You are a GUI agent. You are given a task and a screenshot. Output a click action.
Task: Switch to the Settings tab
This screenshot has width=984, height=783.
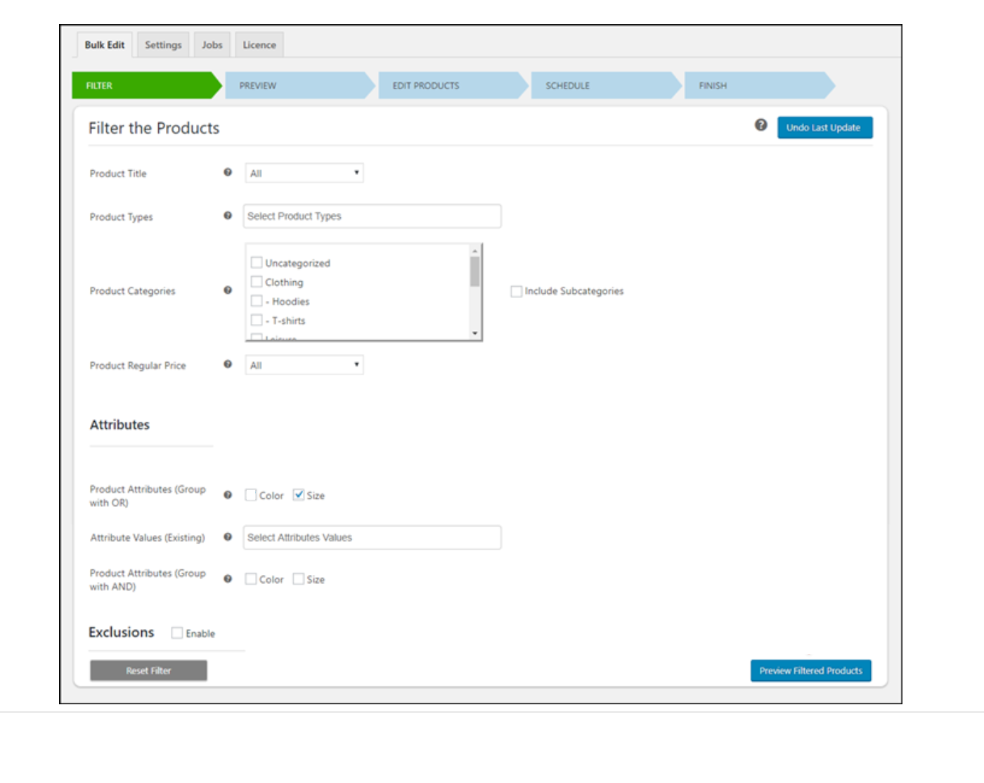pos(162,44)
